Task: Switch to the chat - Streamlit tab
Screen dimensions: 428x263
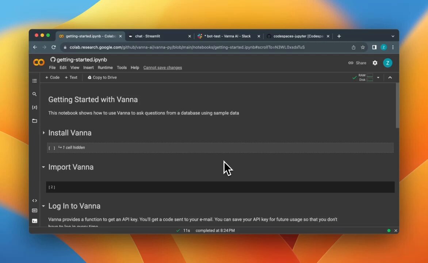Action: [160, 36]
